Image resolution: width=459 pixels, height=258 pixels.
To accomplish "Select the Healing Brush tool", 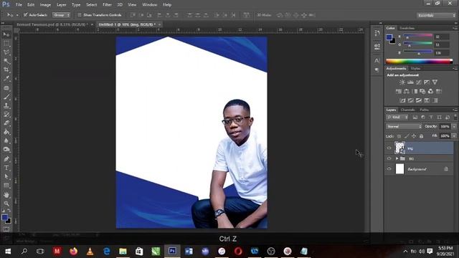I will tap(6, 87).
